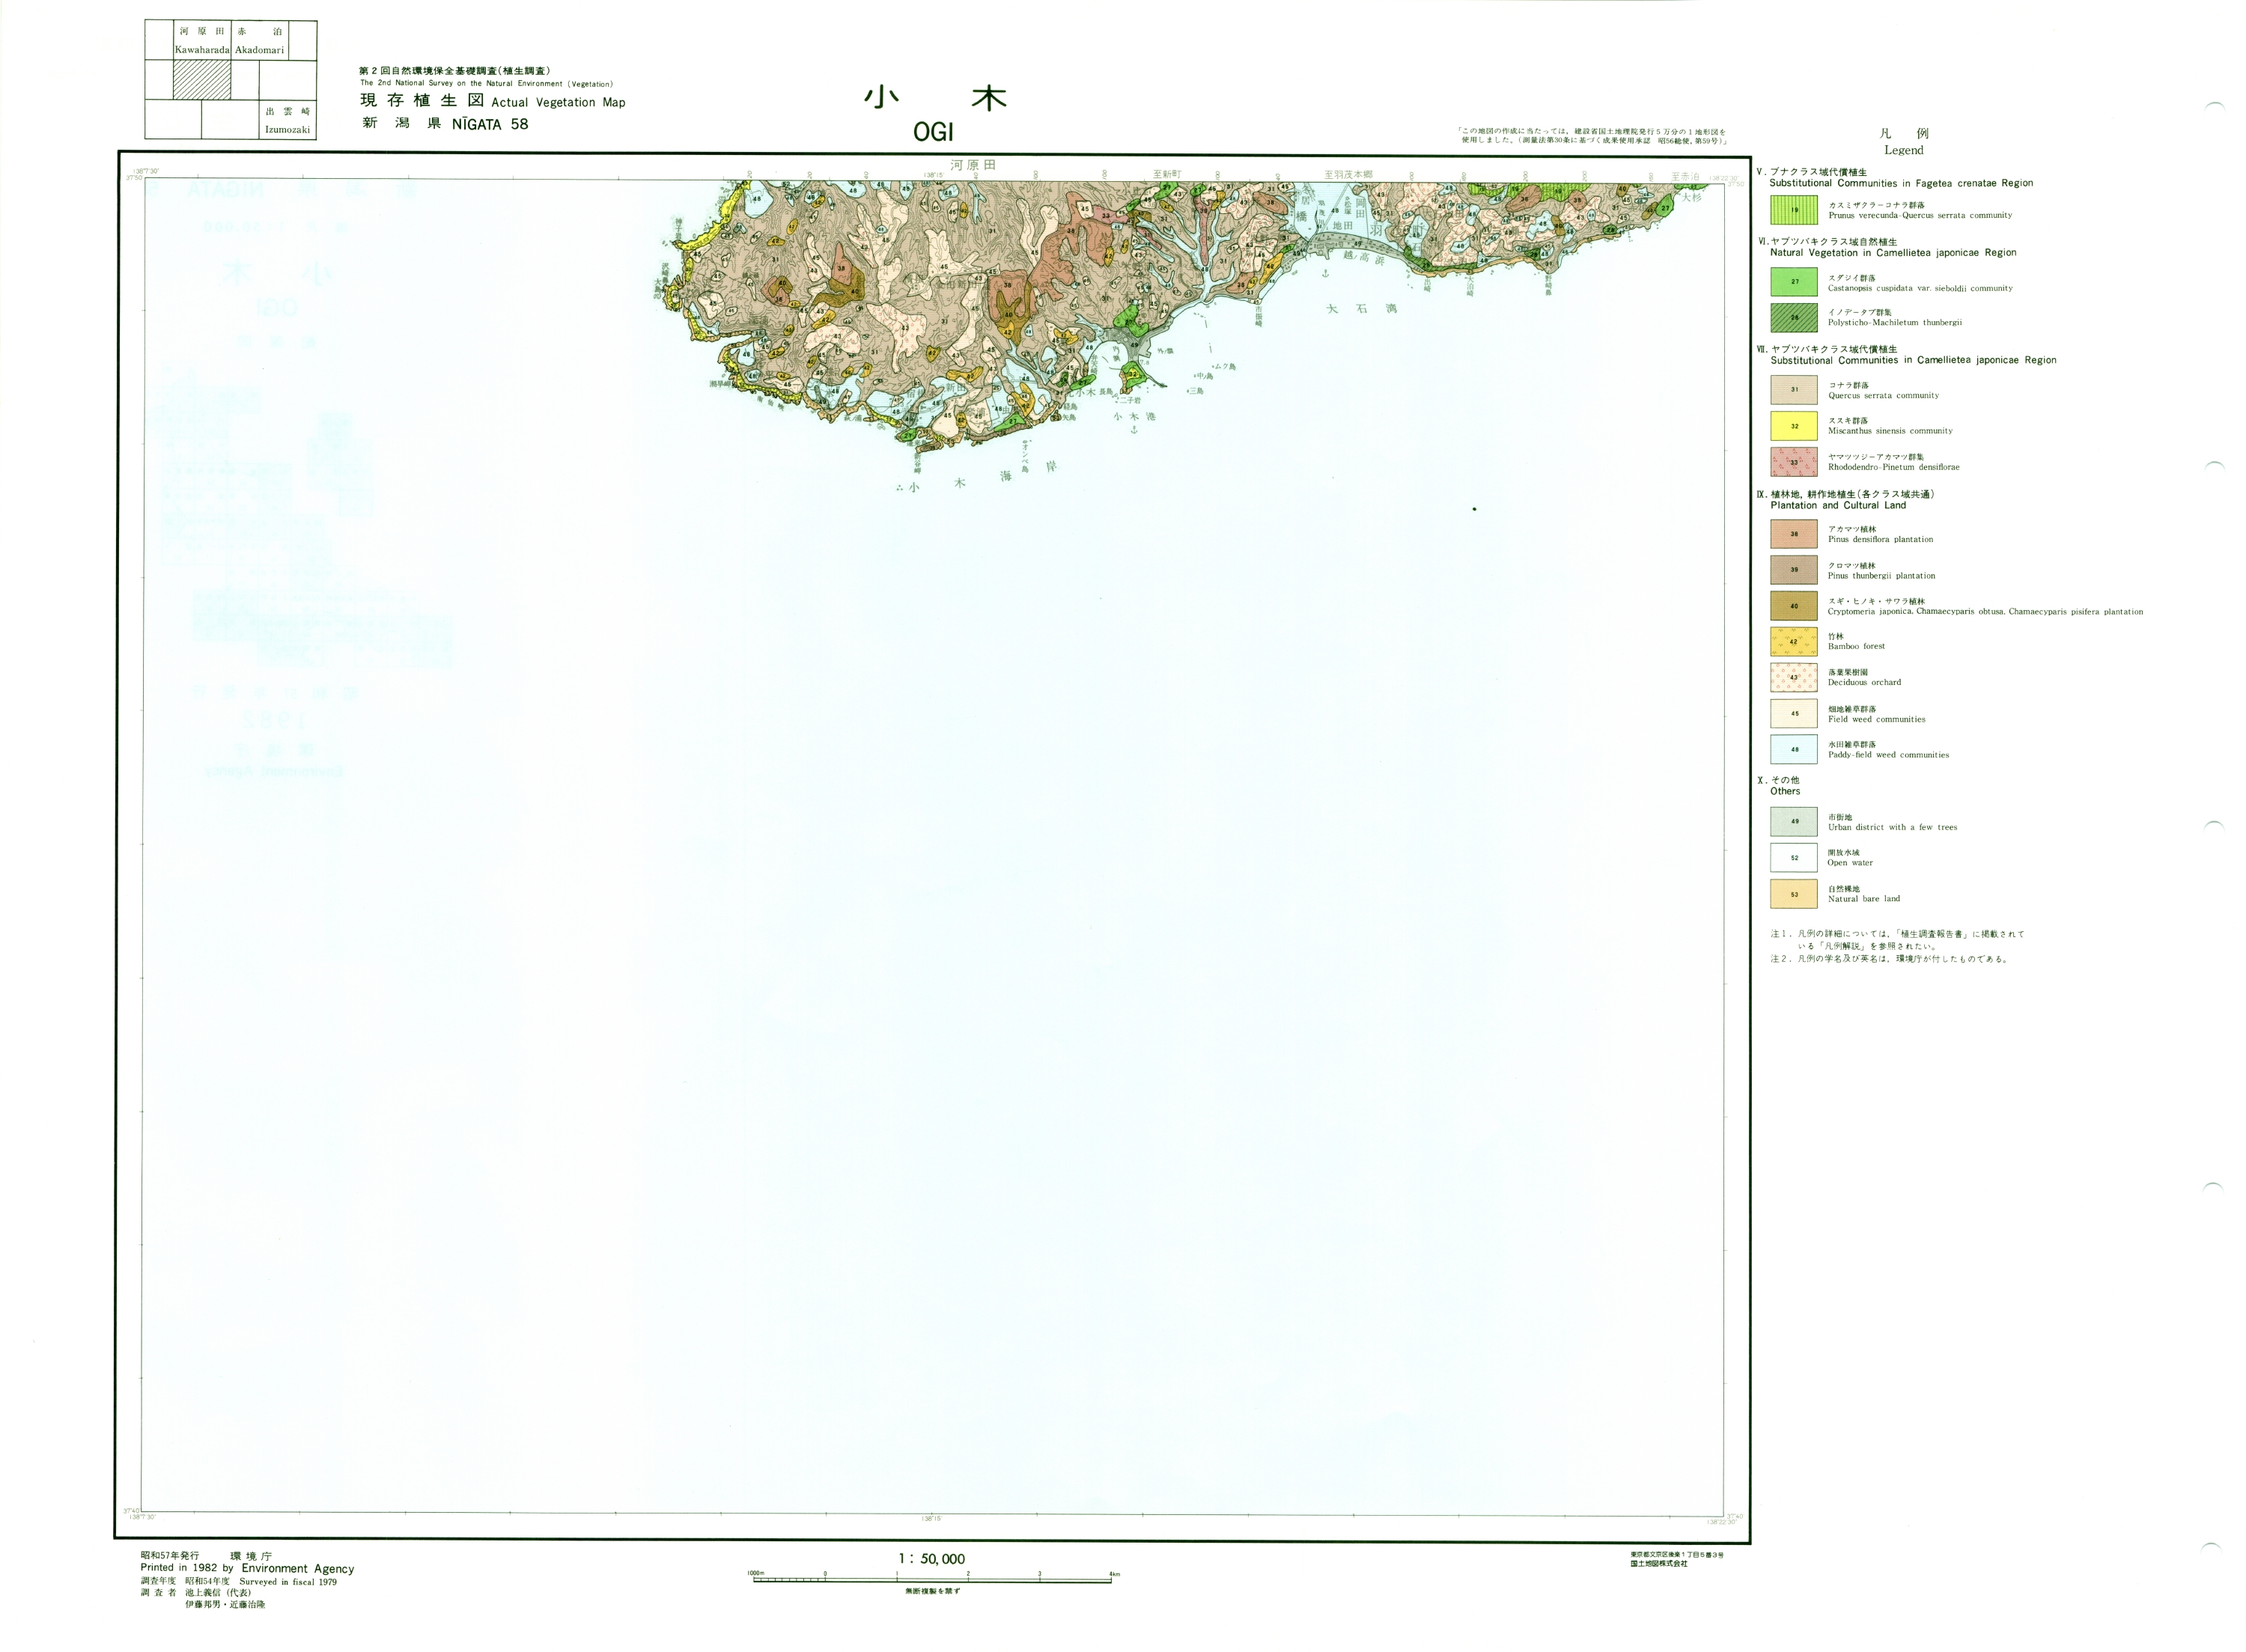Click "Natural bare land" legend label
Viewport: 2246px width, 1652px height.
point(1864,899)
